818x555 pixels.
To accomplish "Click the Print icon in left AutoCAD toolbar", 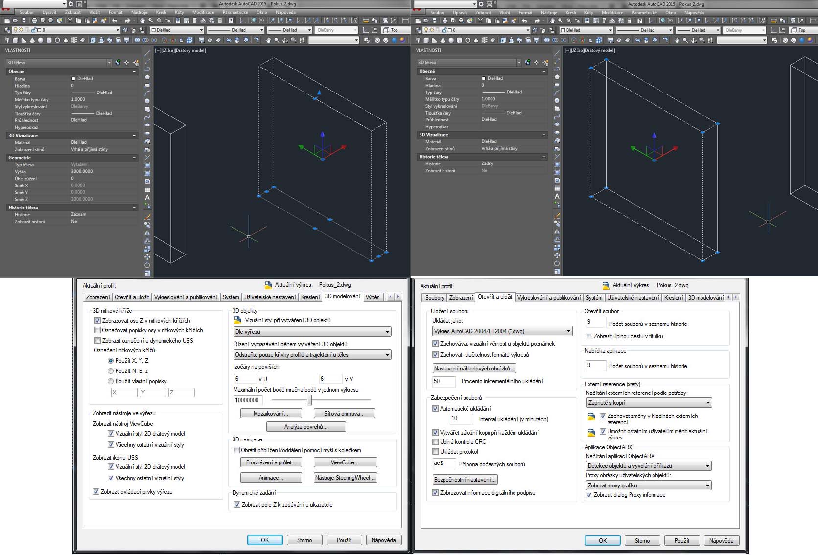I will (34, 21).
